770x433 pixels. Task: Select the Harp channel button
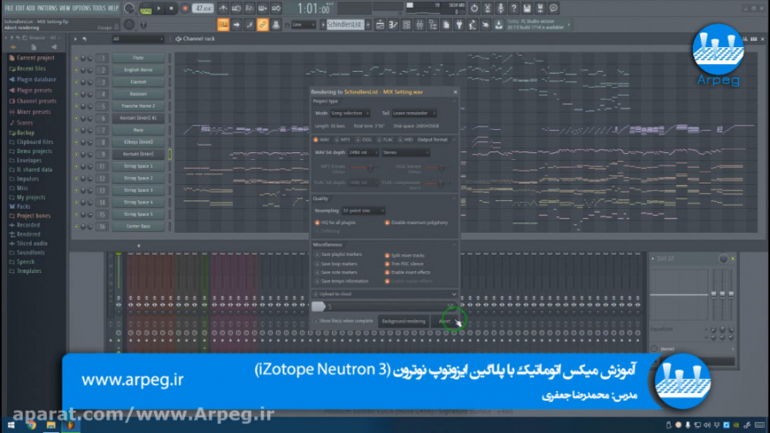[138, 130]
